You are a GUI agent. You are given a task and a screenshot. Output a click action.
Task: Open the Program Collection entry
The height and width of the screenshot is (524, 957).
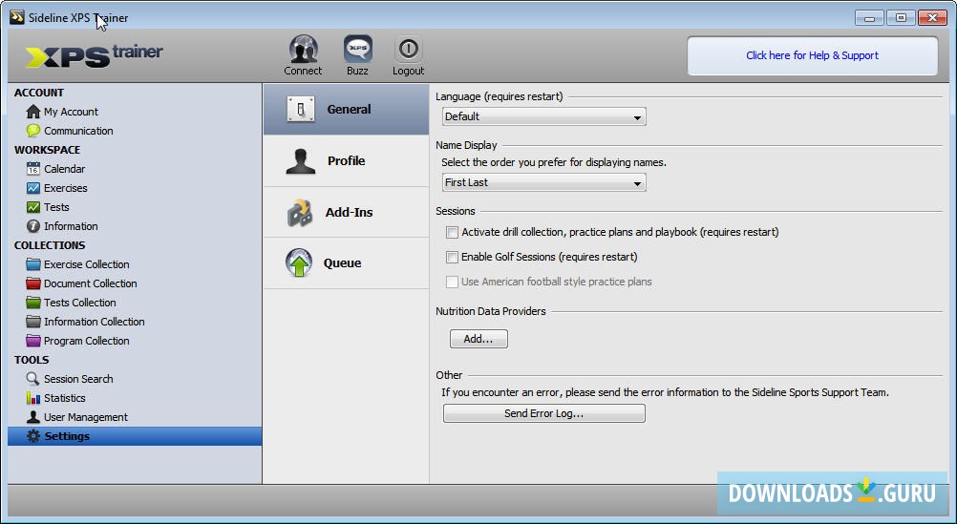86,341
